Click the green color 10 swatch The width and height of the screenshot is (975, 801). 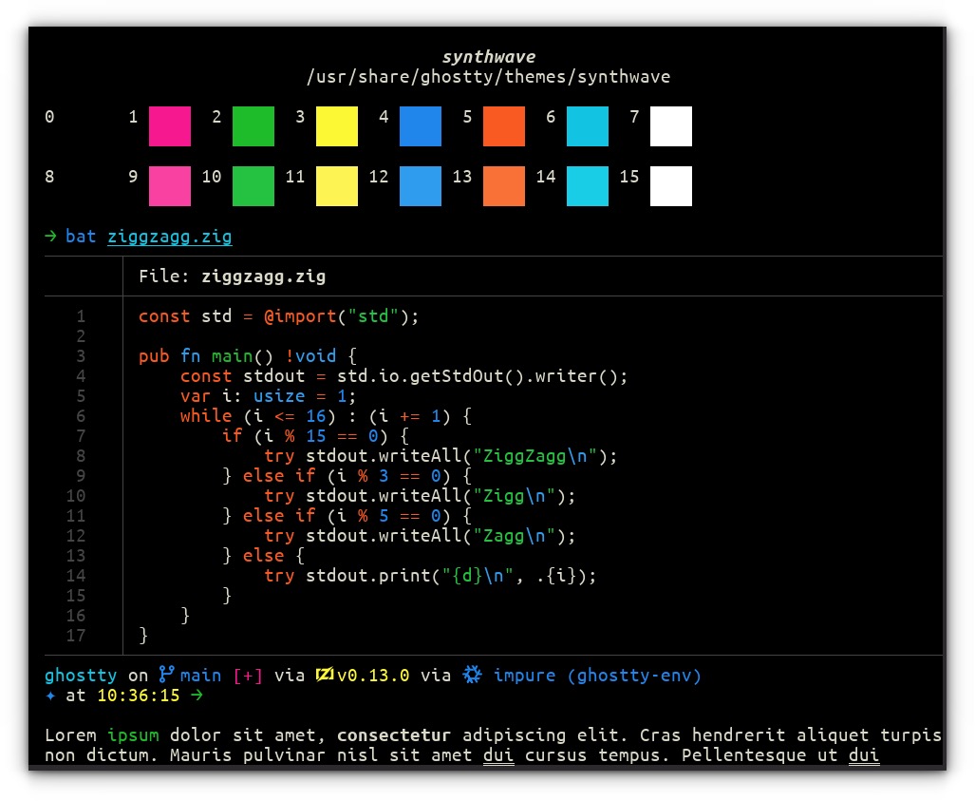click(x=253, y=186)
